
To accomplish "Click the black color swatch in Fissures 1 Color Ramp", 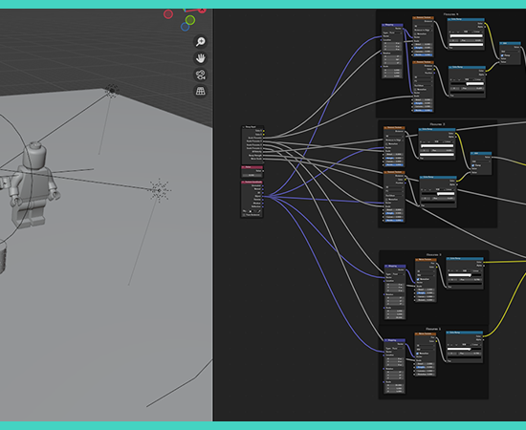I will coord(465,357).
